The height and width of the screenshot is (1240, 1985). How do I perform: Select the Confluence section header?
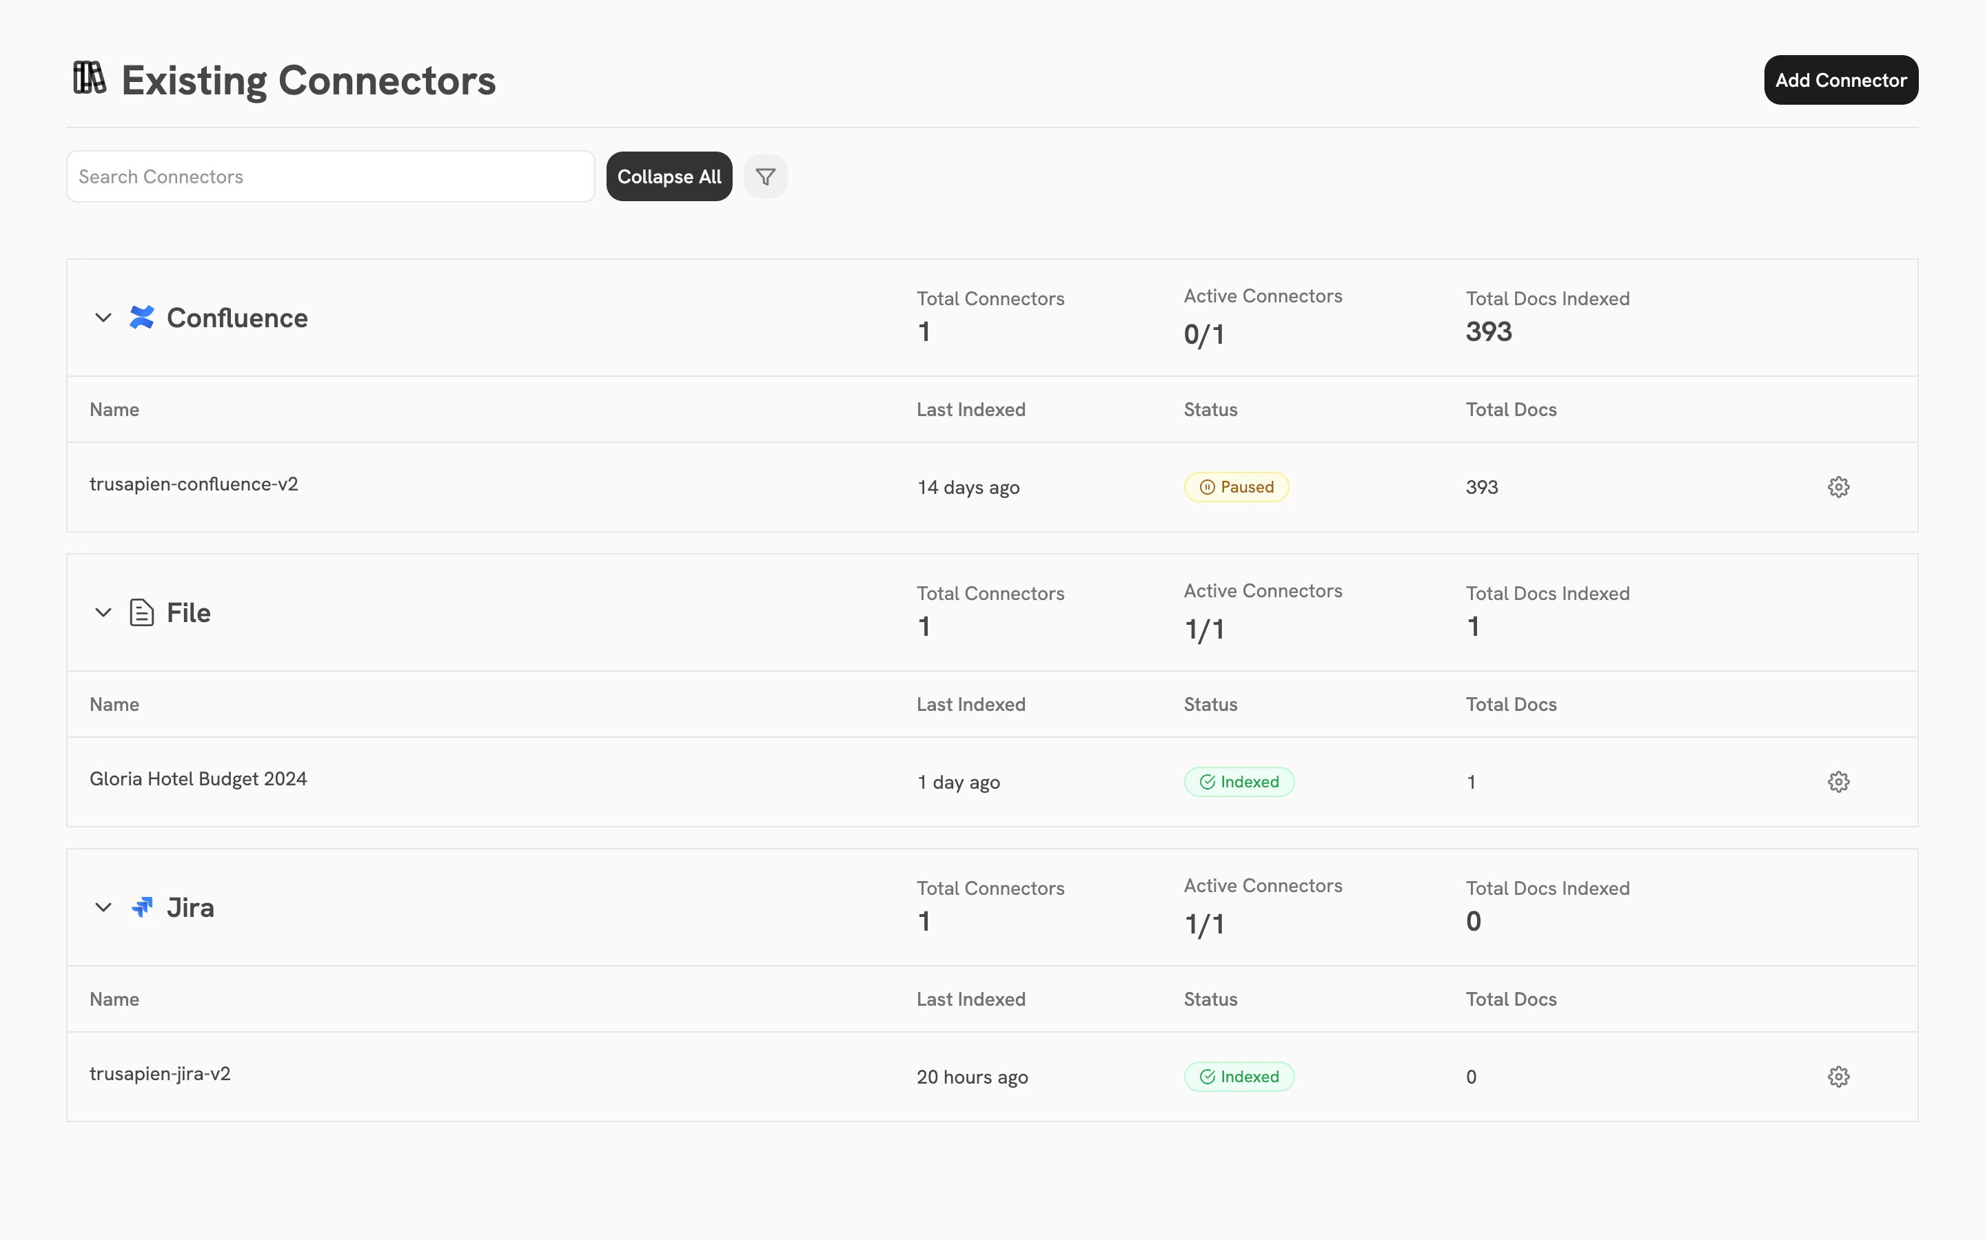pyautogui.click(x=237, y=318)
